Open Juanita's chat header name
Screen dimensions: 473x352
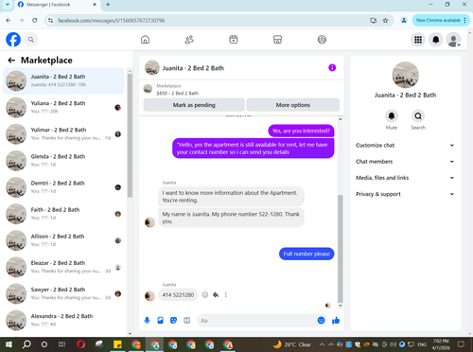193,68
